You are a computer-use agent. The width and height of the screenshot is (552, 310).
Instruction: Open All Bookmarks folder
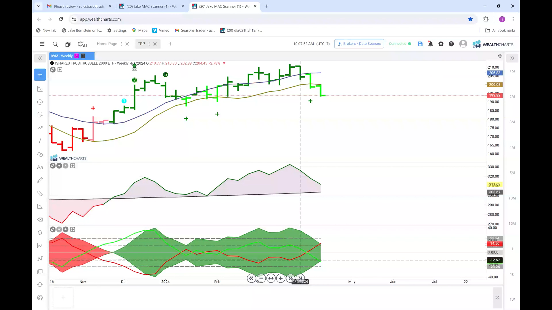[x=500, y=30]
